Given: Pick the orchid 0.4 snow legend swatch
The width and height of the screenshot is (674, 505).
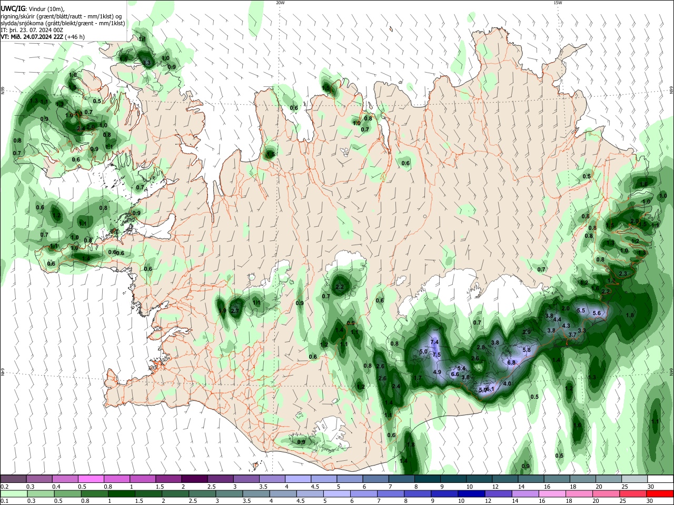Looking at the screenshot, I should tap(65, 479).
